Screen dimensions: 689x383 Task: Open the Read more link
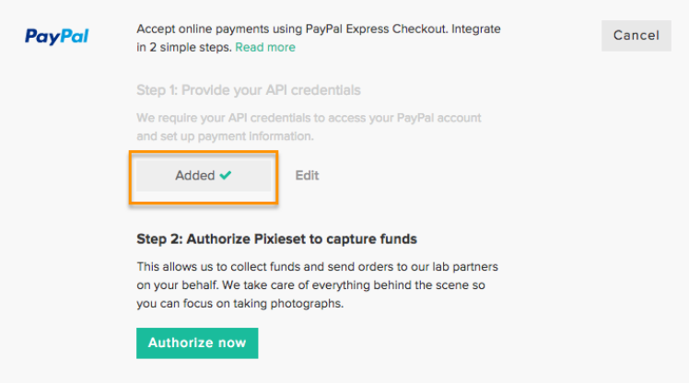(265, 48)
